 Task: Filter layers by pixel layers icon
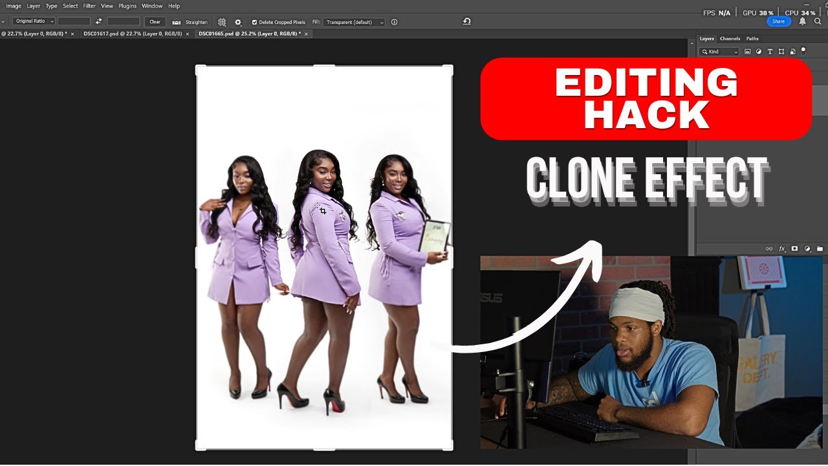click(x=748, y=52)
